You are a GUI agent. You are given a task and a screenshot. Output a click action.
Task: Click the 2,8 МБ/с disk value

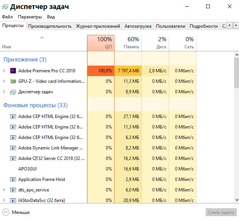pyautogui.click(x=157, y=71)
